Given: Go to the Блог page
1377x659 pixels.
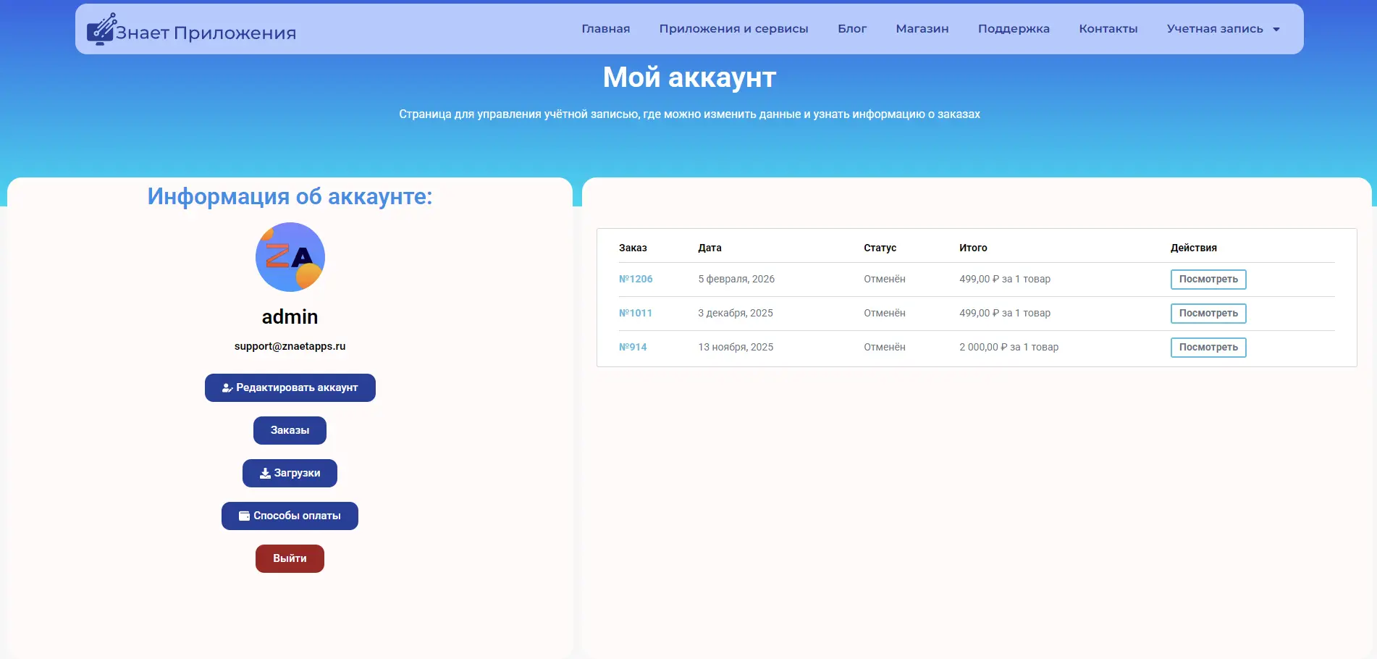Looking at the screenshot, I should [x=852, y=29].
